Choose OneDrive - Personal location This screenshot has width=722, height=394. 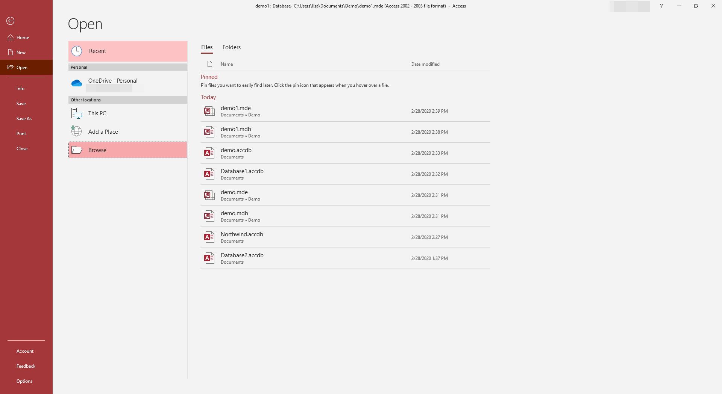[x=128, y=83]
